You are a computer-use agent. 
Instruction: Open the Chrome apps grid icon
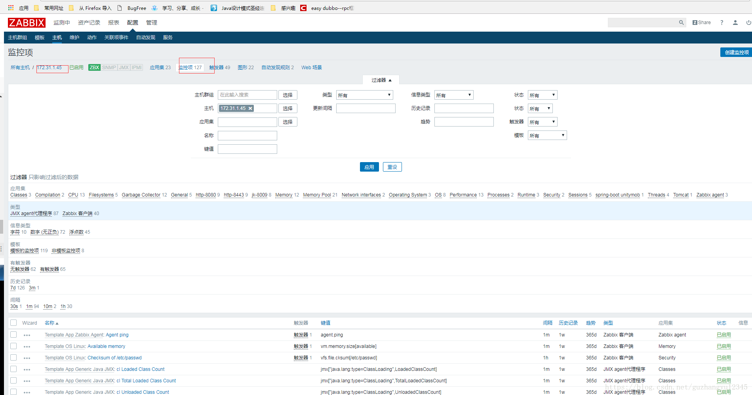11,8
